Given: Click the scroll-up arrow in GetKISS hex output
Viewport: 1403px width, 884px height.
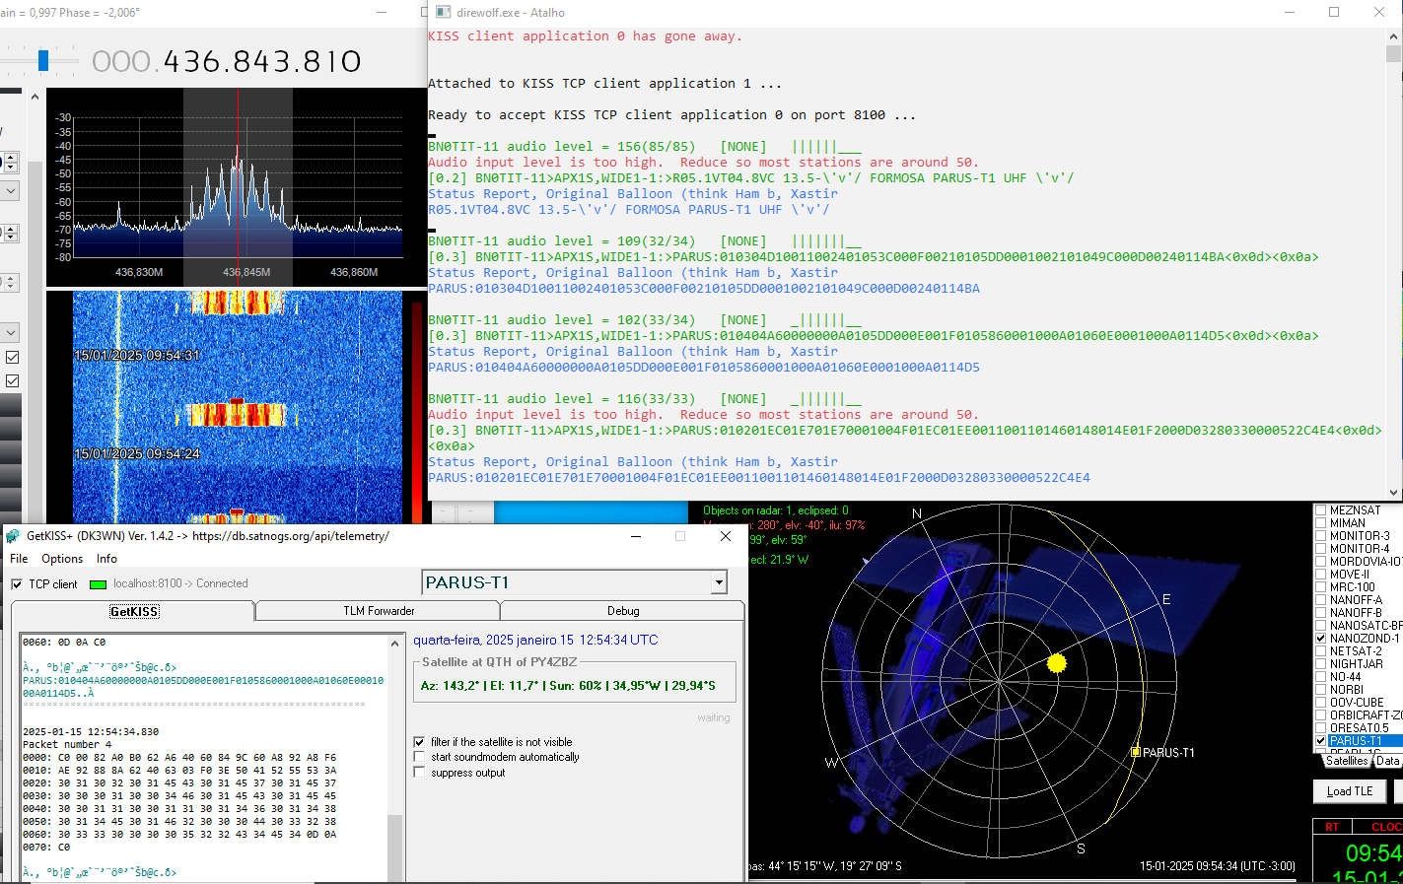Looking at the screenshot, I should 395,644.
